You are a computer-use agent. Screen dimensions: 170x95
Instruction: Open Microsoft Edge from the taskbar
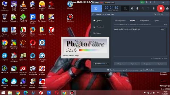tap(25, 93)
